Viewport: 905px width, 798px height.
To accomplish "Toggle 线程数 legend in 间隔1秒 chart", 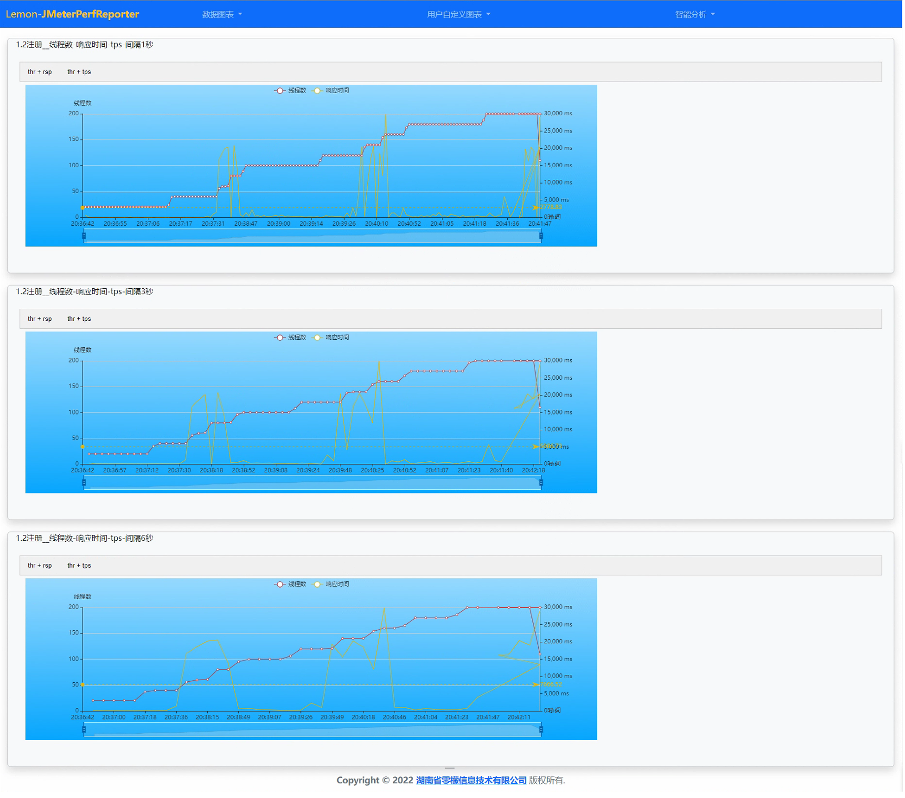I will 290,90.
